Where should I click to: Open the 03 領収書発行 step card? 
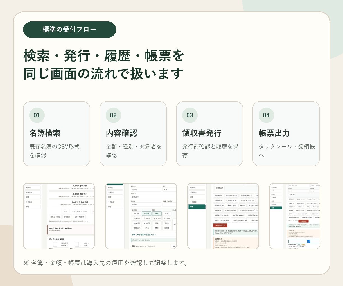209,134
